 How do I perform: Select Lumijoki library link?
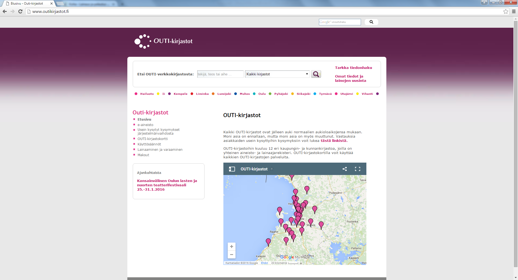point(224,94)
